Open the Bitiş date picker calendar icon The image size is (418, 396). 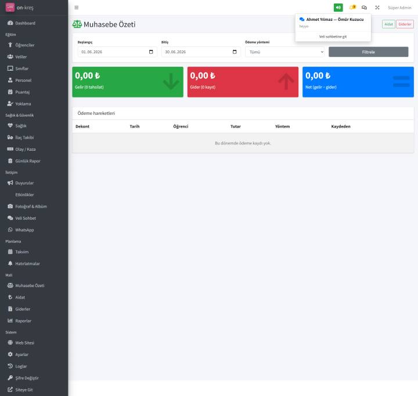coord(235,52)
